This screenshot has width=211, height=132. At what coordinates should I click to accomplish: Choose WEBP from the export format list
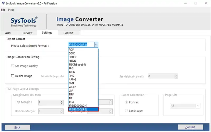tap(83, 87)
